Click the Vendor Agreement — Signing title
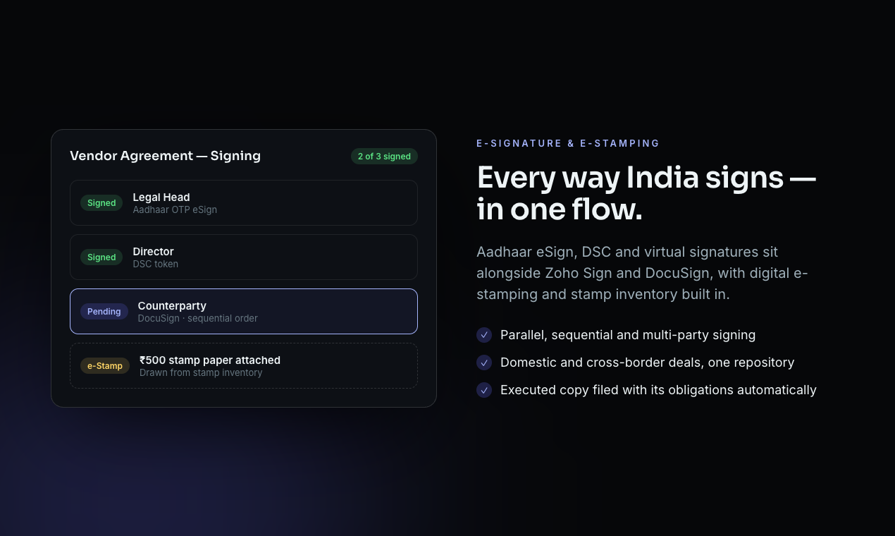Viewport: 895px width, 536px height. point(165,156)
